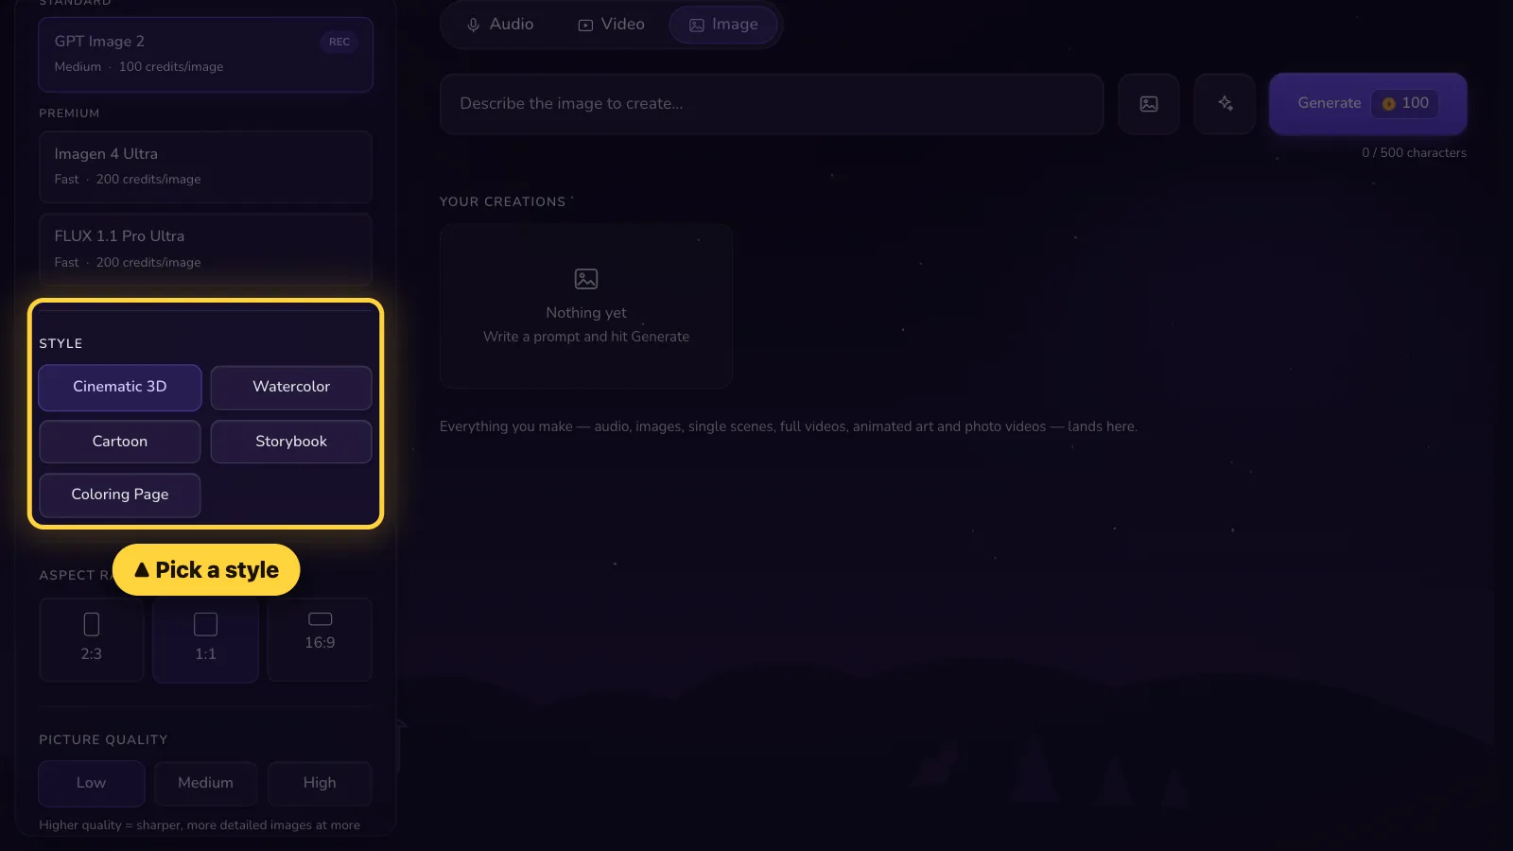Switch to the Video tab
This screenshot has height=851, width=1513.
(x=611, y=25)
